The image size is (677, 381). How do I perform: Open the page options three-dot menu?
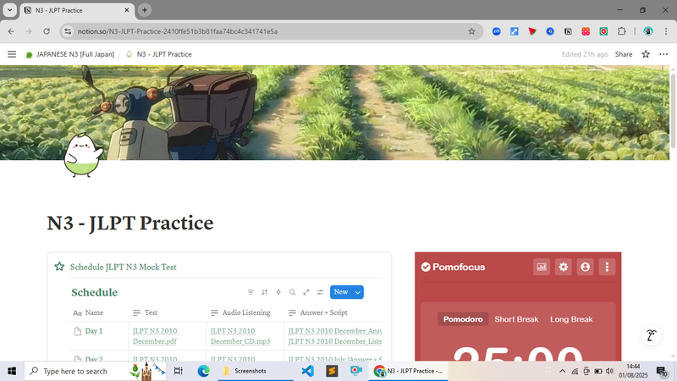[663, 54]
